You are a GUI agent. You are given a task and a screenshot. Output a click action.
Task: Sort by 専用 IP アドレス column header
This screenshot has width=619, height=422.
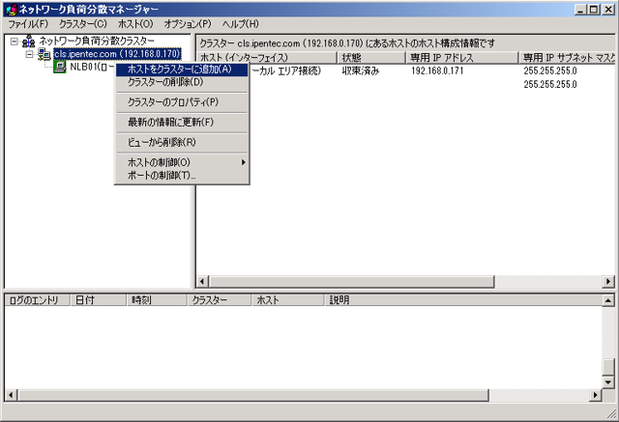(x=462, y=58)
